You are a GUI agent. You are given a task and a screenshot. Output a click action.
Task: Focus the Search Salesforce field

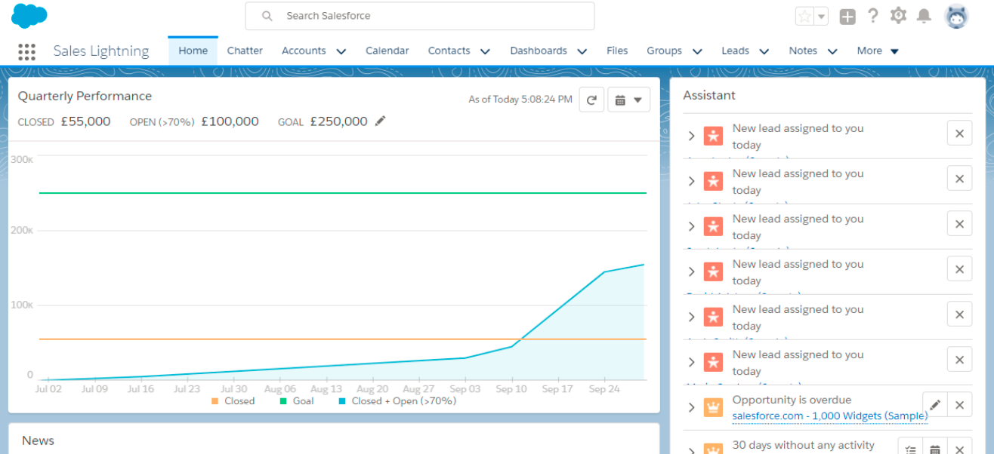pyautogui.click(x=420, y=16)
